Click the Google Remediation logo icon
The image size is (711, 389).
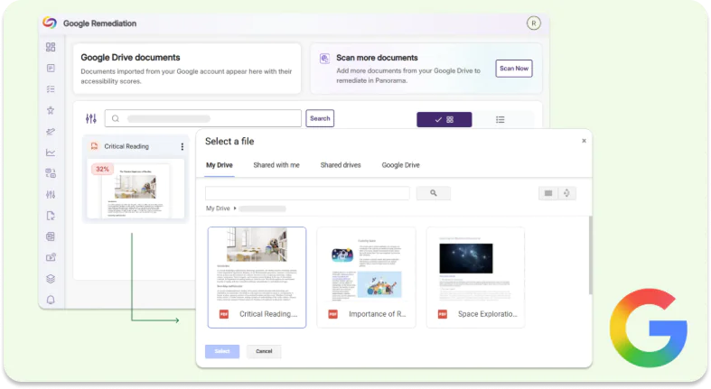coord(50,23)
